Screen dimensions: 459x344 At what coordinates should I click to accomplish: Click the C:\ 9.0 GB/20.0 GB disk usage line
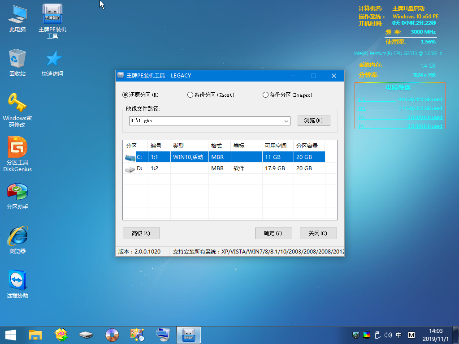pos(400,99)
